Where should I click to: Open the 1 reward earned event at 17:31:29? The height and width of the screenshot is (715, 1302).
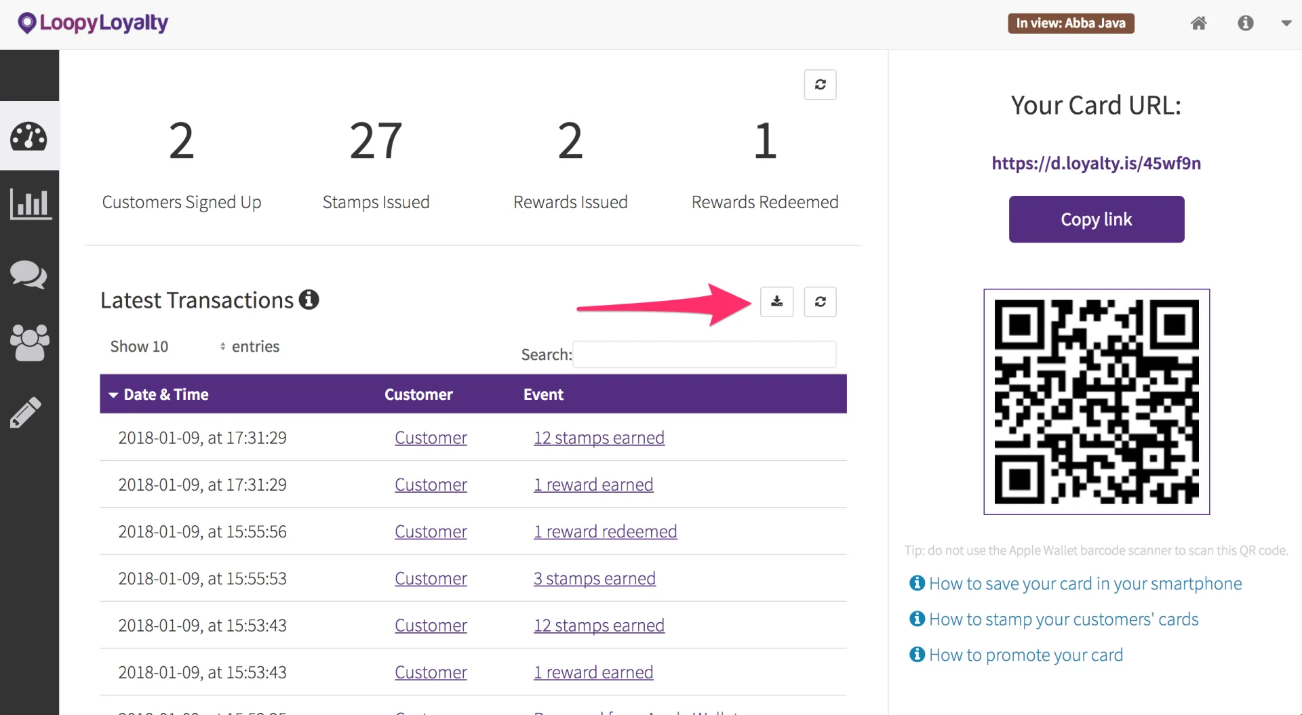(x=593, y=485)
